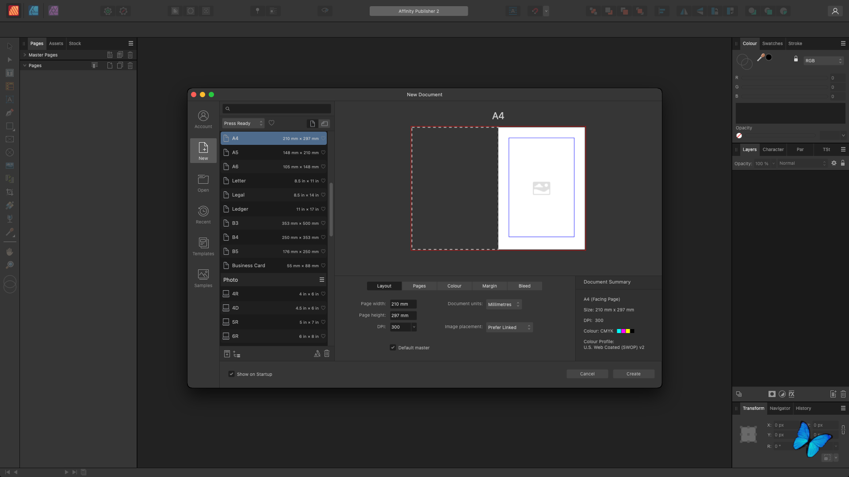Image resolution: width=849 pixels, height=477 pixels.
Task: Click the create category icon below preset list
Action: point(237,354)
